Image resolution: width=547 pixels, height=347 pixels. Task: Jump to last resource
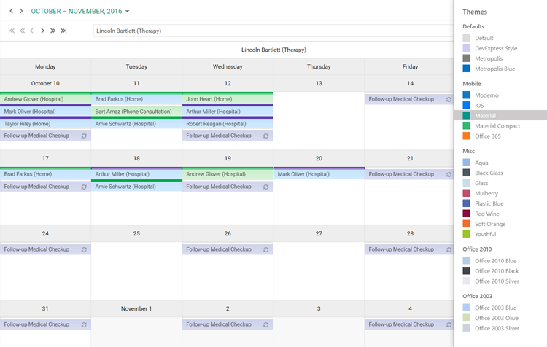coord(63,31)
